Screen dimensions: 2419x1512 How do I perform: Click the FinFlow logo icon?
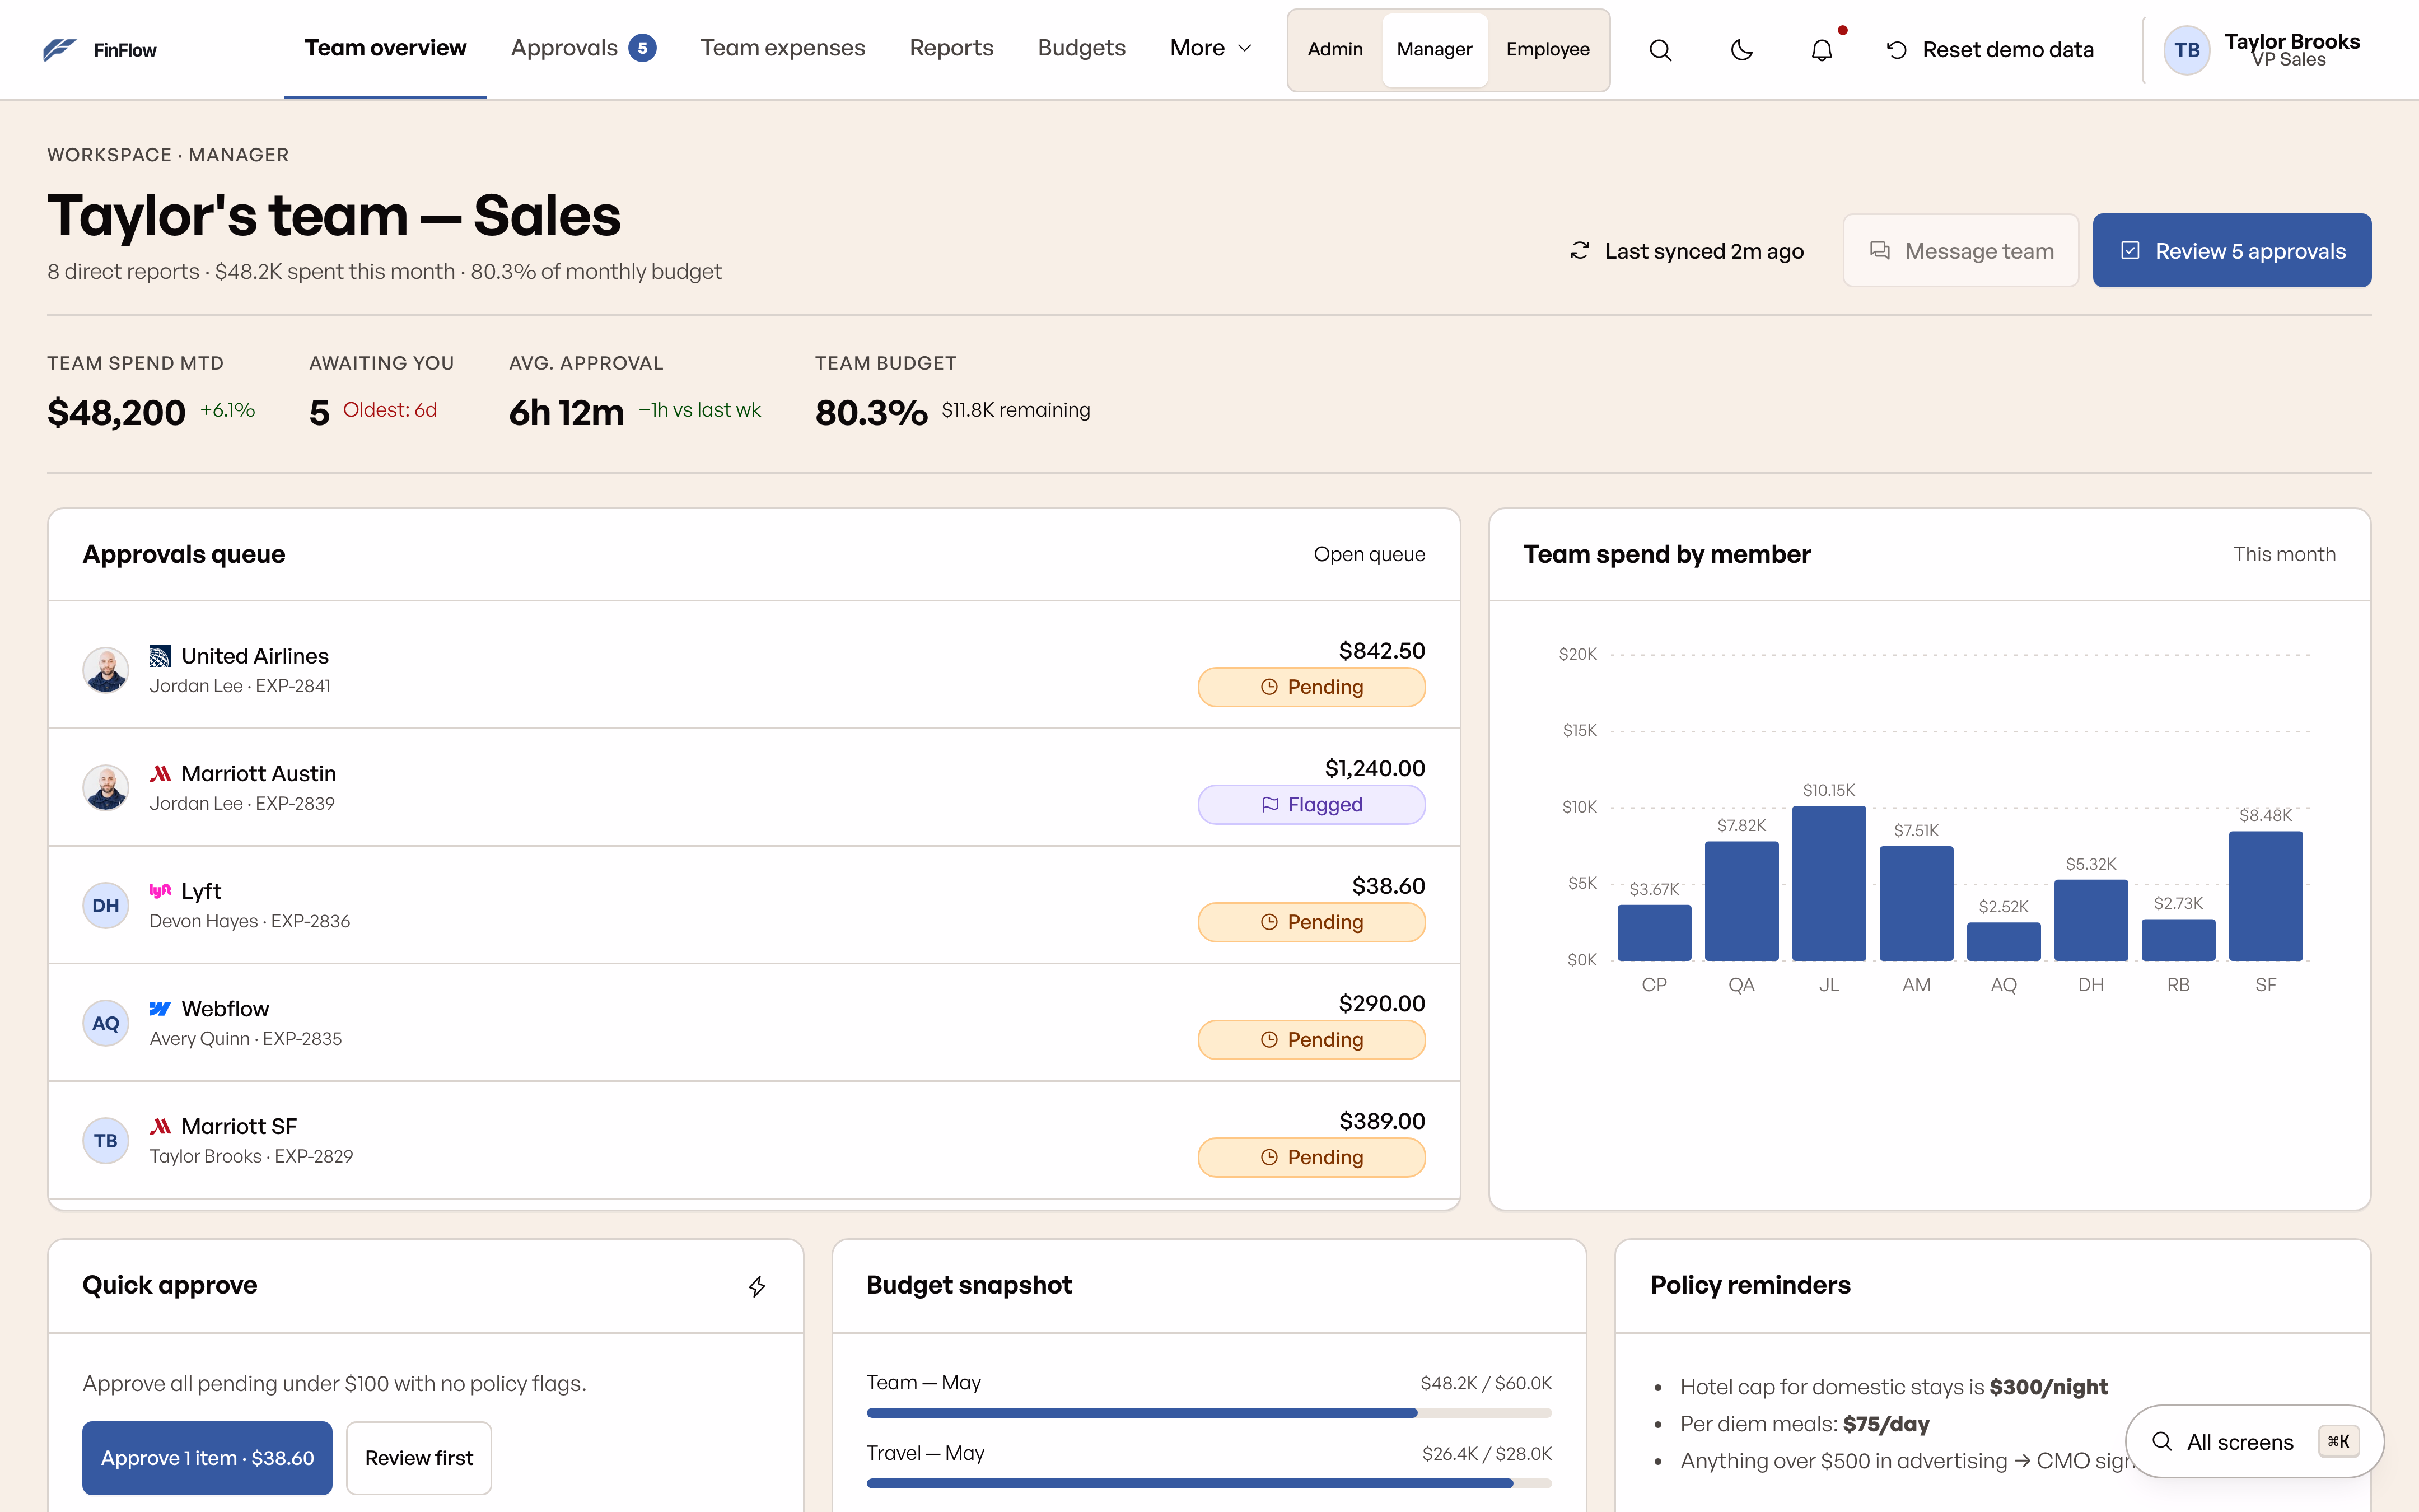click(60, 49)
